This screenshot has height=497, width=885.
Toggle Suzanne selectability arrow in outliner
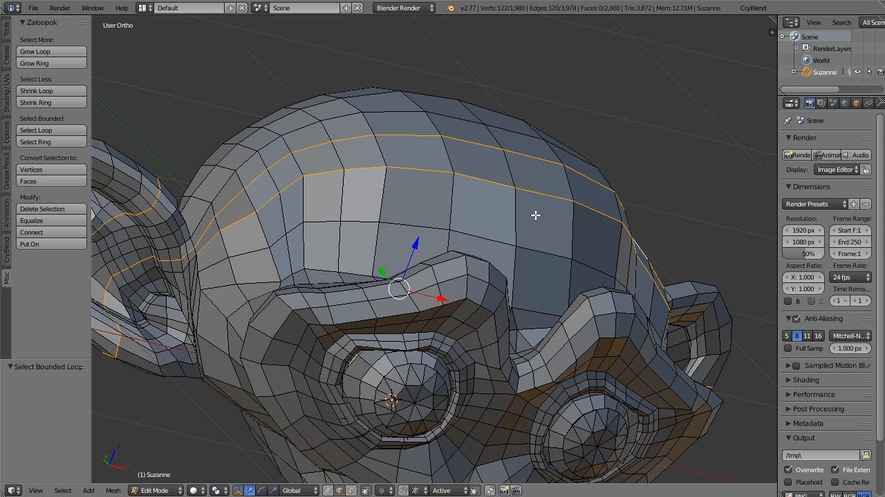[x=869, y=72]
